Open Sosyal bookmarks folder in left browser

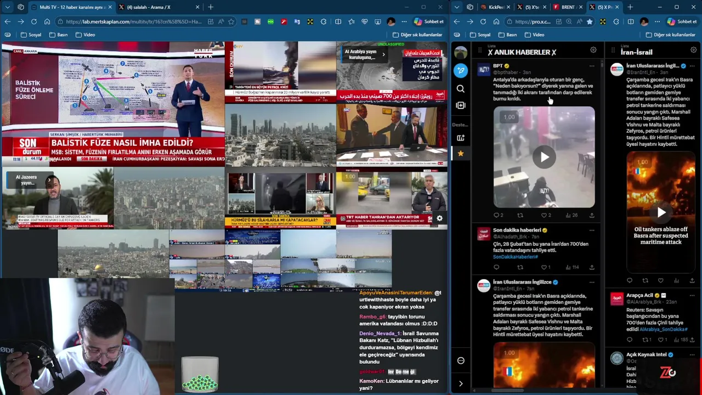31,35
